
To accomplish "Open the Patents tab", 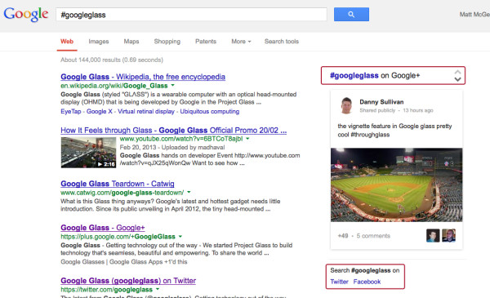I will [x=206, y=42].
